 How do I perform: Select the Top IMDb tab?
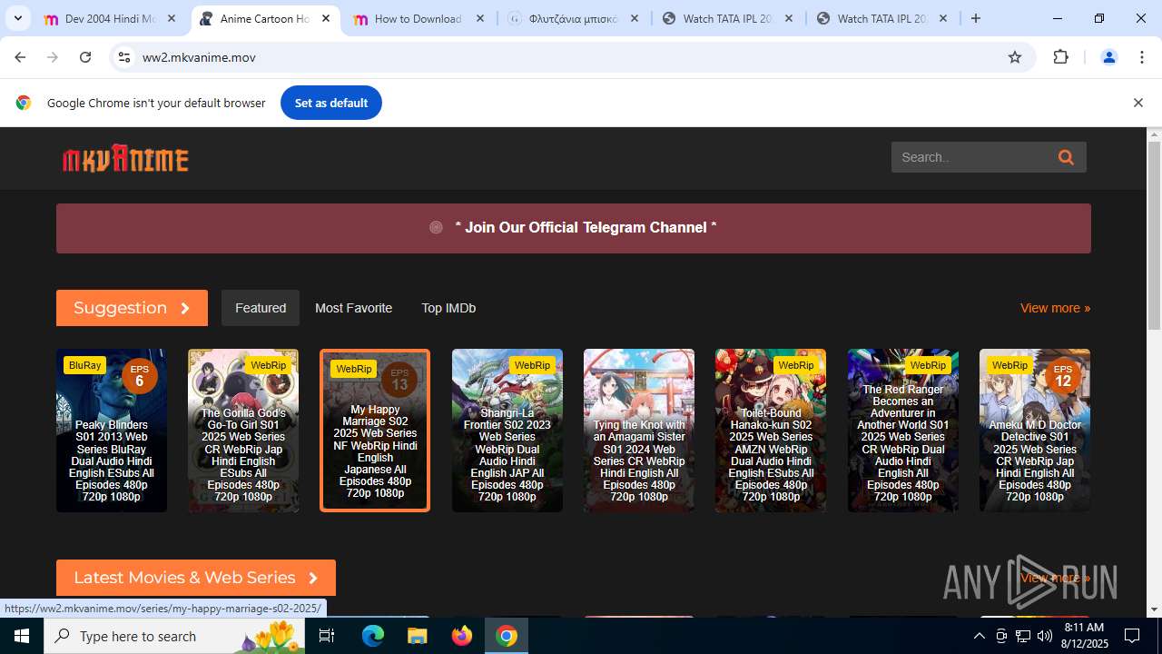(x=448, y=308)
